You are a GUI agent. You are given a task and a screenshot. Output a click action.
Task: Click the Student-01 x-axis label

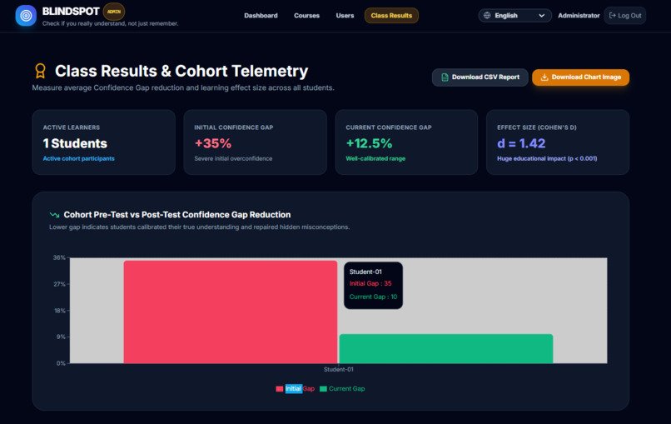click(x=339, y=370)
